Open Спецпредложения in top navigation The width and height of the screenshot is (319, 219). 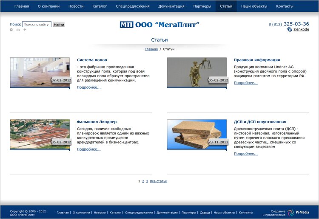point(133,6)
